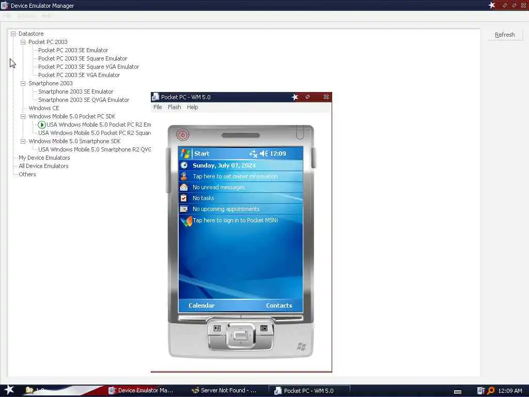The height and width of the screenshot is (397, 529).
Task: Select the Others tree item
Action: (x=27, y=174)
